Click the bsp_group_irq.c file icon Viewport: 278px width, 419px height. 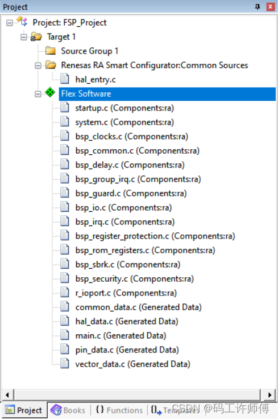pos(65,179)
